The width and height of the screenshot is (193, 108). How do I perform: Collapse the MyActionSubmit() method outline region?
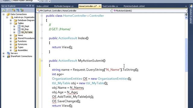[x=42, y=61]
